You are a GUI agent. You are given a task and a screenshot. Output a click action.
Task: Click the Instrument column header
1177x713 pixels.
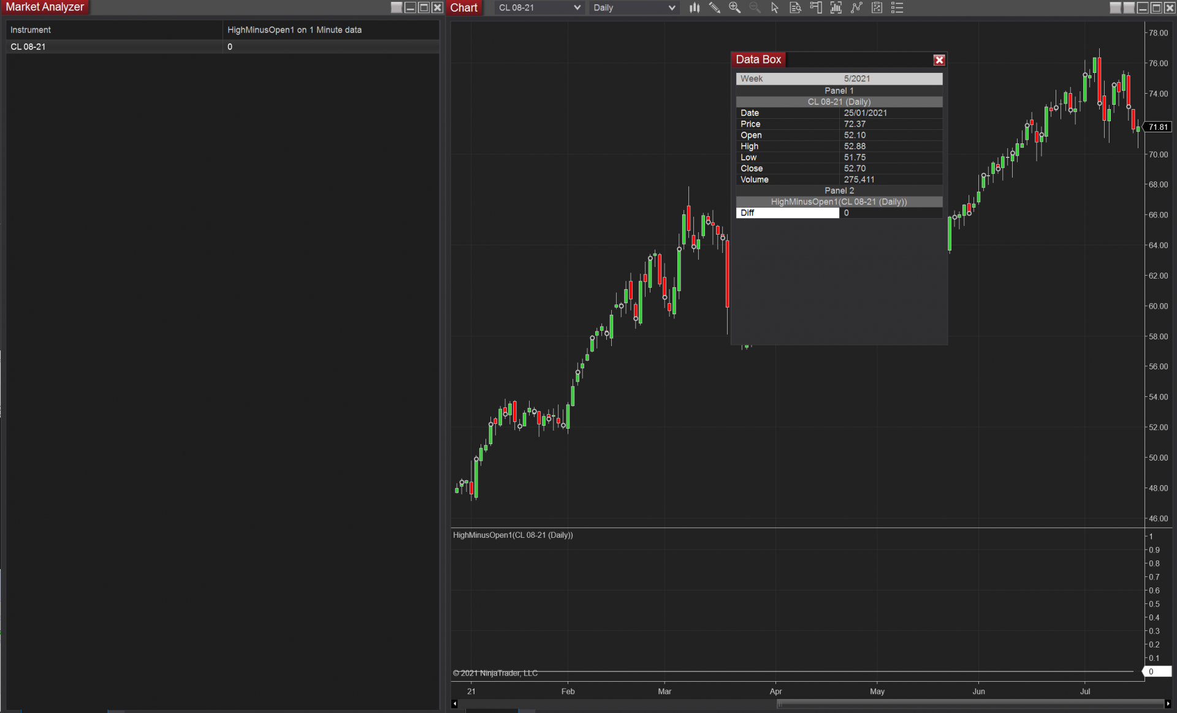(x=31, y=30)
